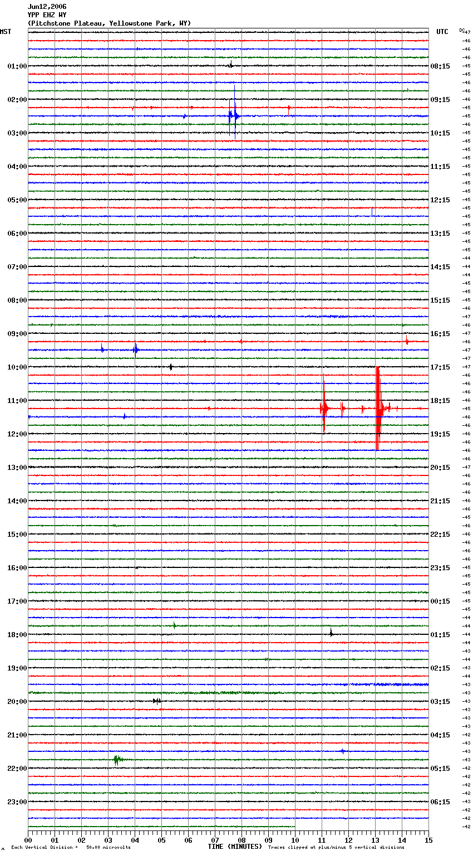The width and height of the screenshot is (473, 855).
Task: Click the TIME (MINUTES) axis title
Action: [x=235, y=847]
